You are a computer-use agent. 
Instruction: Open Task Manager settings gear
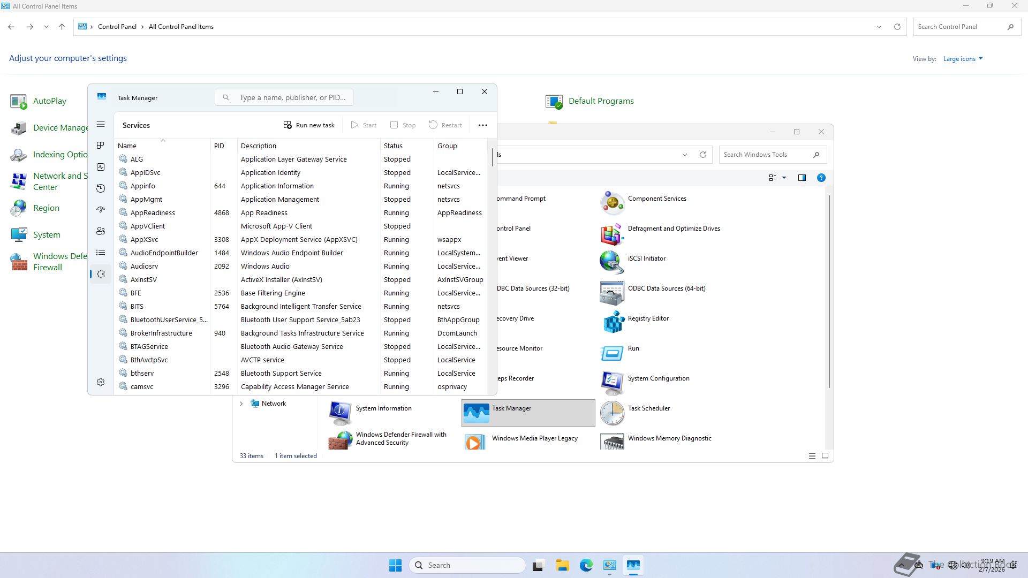coord(101,382)
